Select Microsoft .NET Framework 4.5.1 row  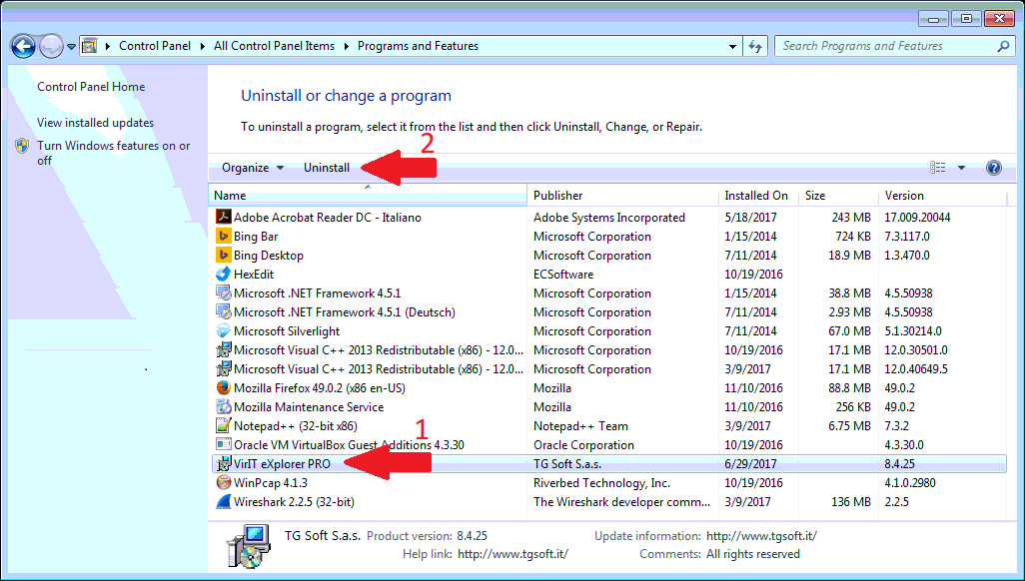coord(609,292)
